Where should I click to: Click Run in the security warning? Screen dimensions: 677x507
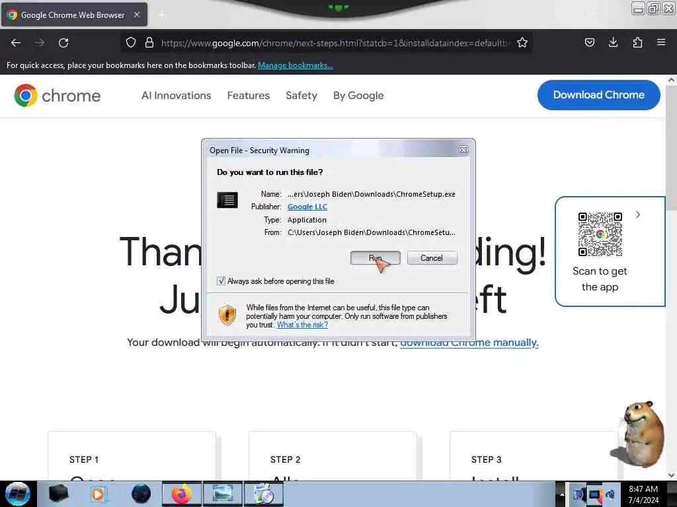pos(376,258)
